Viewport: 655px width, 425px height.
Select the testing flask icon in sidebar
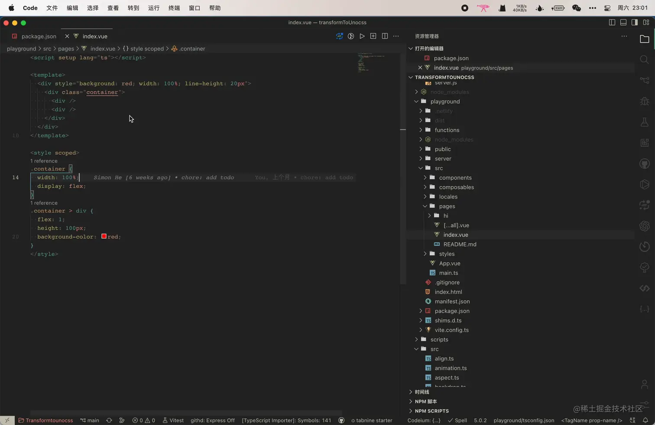coord(644,122)
